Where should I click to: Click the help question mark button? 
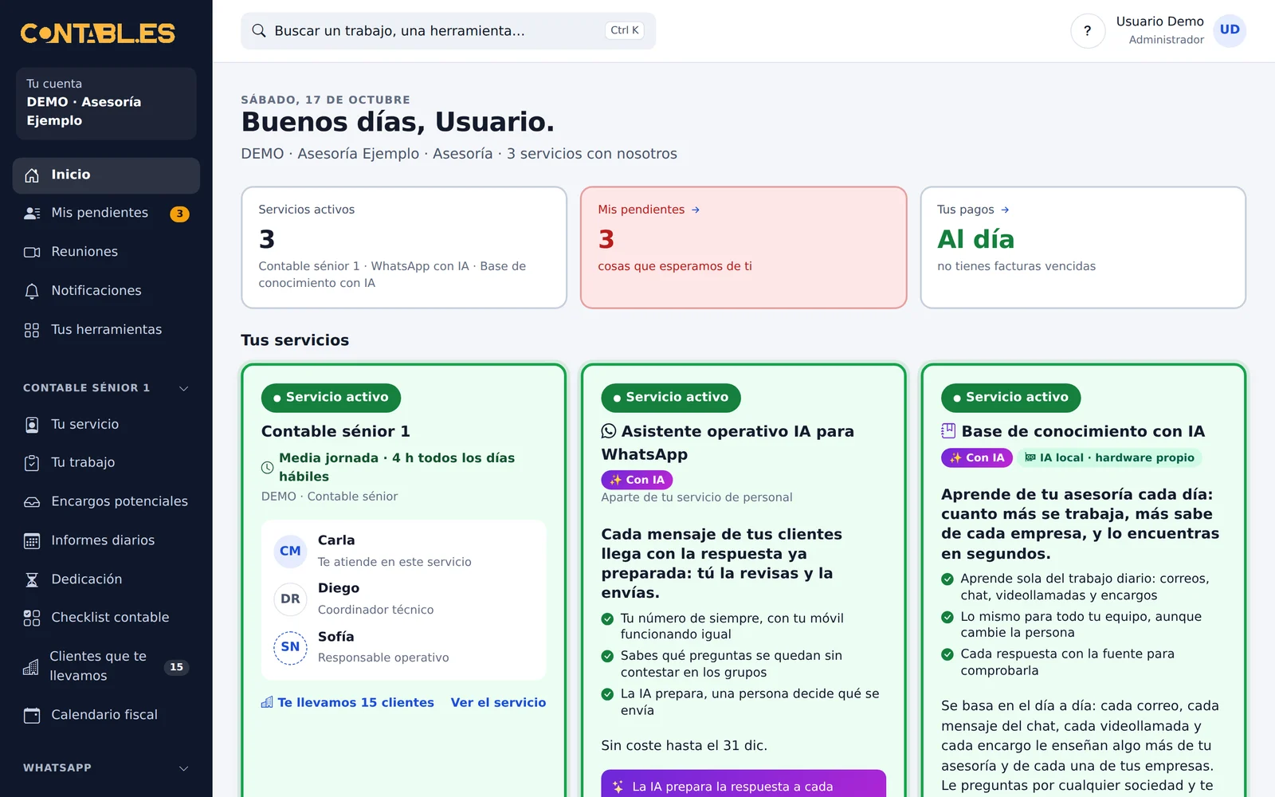[x=1088, y=31]
